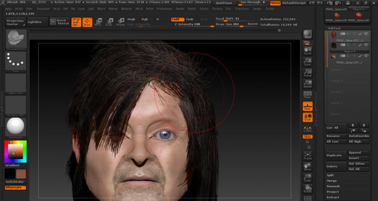
Task: Expand the Split section
Action: tap(330, 175)
